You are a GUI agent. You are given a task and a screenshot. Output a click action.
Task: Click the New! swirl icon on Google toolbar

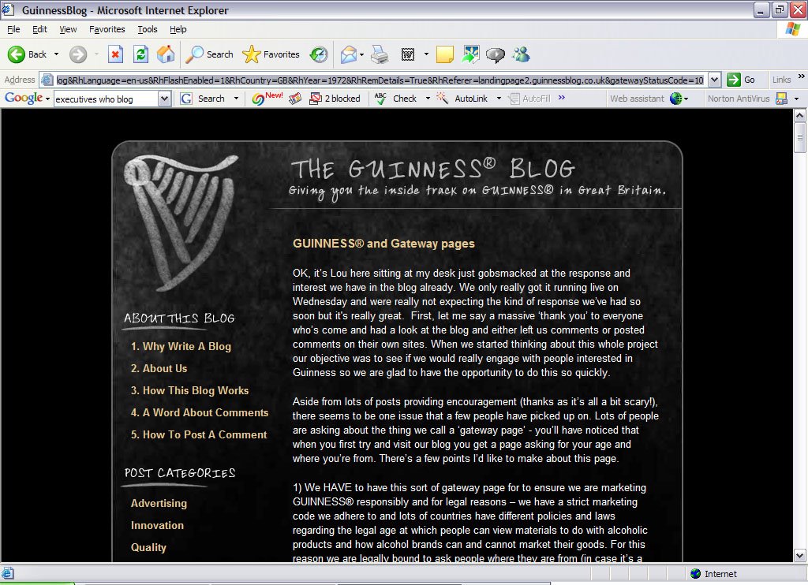pyautogui.click(x=267, y=98)
